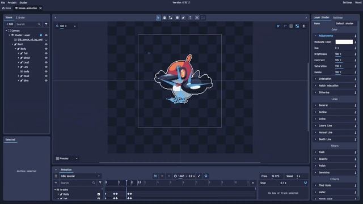Choose the solid square tool in toolbar
This screenshot has width=363, height=204.
point(178,18)
